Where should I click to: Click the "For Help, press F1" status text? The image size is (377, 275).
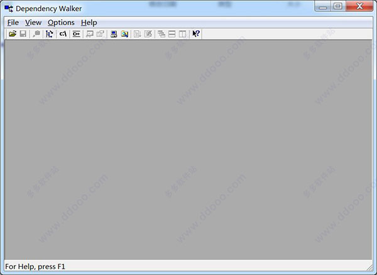coord(35,267)
